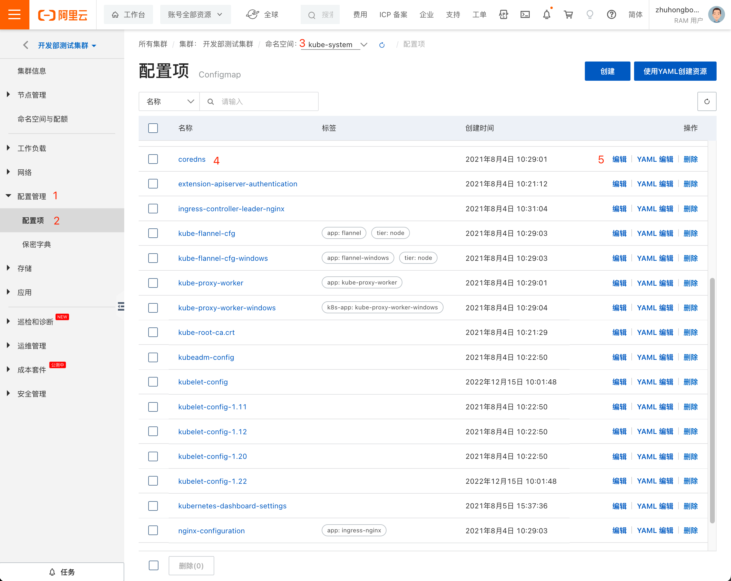Open the notifications bell
Screen dimensions: 731x581
point(546,15)
